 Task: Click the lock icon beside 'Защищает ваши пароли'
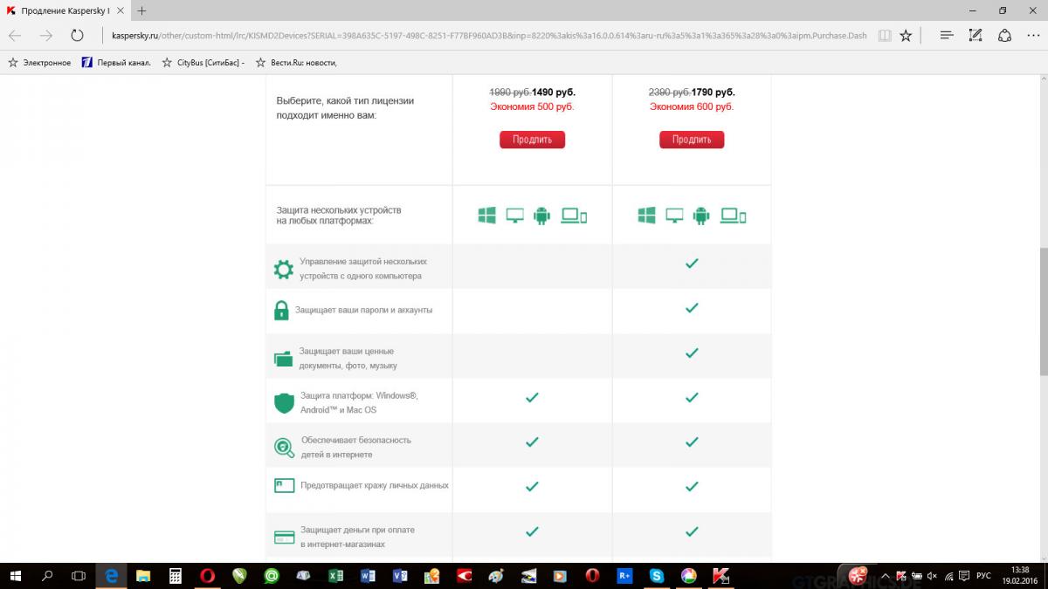(281, 310)
